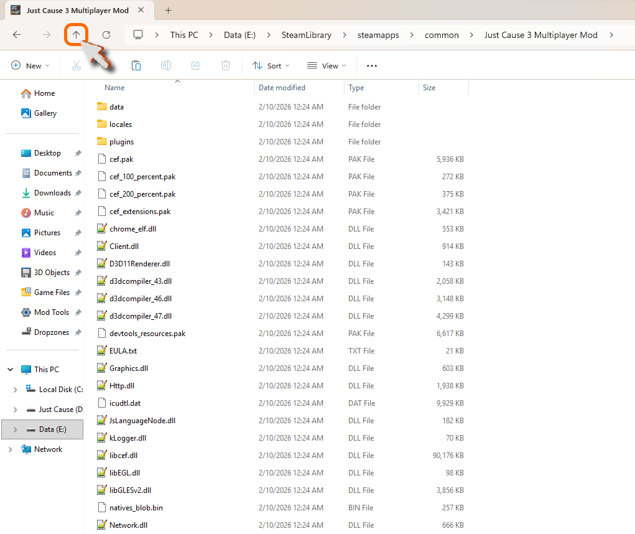Select the Downloads quick access item
This screenshot has height=534, width=635.
[x=52, y=193]
